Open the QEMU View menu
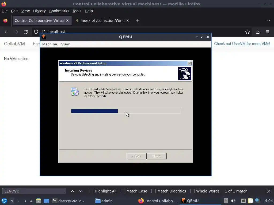This screenshot has height=205, width=274. 65,44
